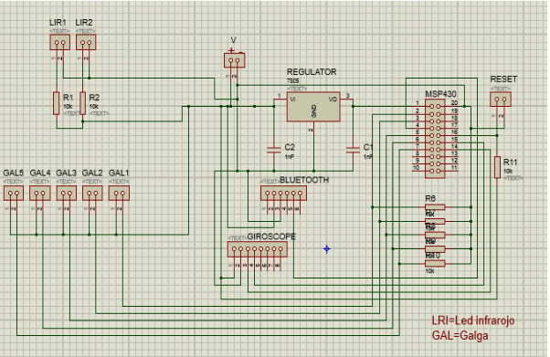The image size is (550, 357).
Task: Select resistor R11 symbol
Action: point(497,168)
